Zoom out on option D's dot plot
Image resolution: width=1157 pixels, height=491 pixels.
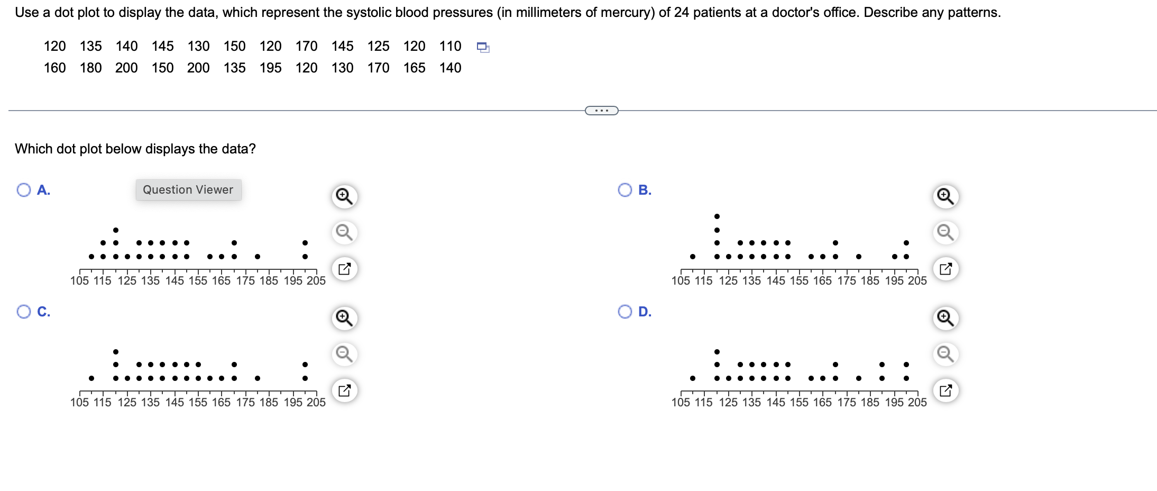(946, 354)
